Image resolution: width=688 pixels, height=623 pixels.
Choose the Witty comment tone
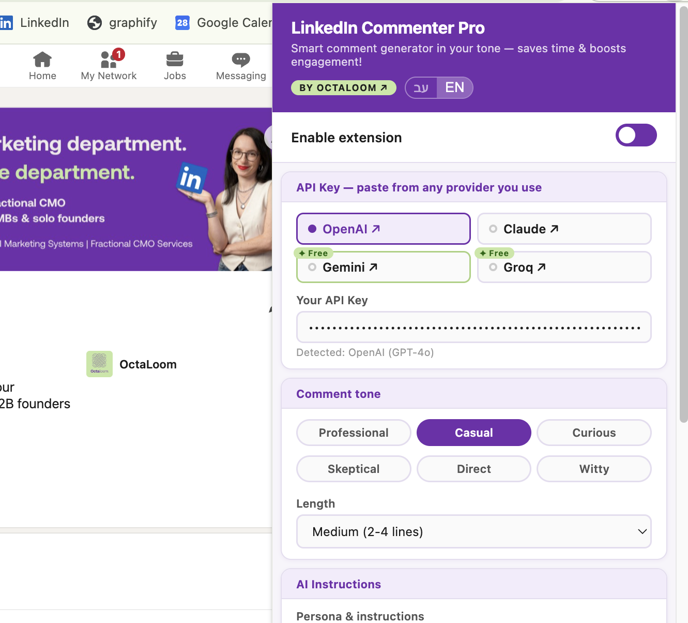594,469
